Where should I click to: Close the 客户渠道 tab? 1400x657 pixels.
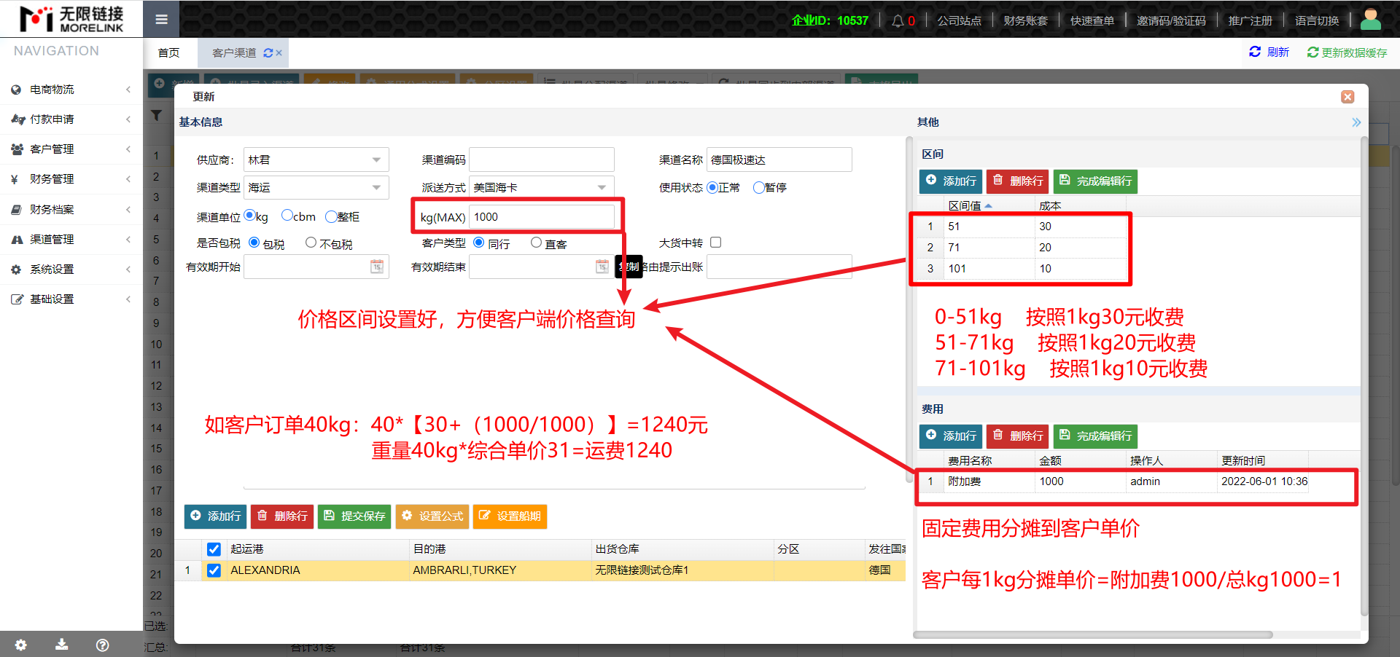(x=279, y=53)
